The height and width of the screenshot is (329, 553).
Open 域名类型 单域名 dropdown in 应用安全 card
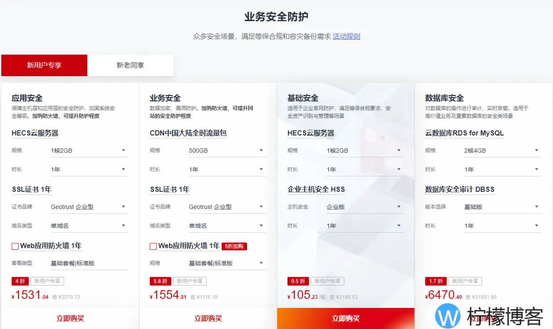(x=89, y=226)
